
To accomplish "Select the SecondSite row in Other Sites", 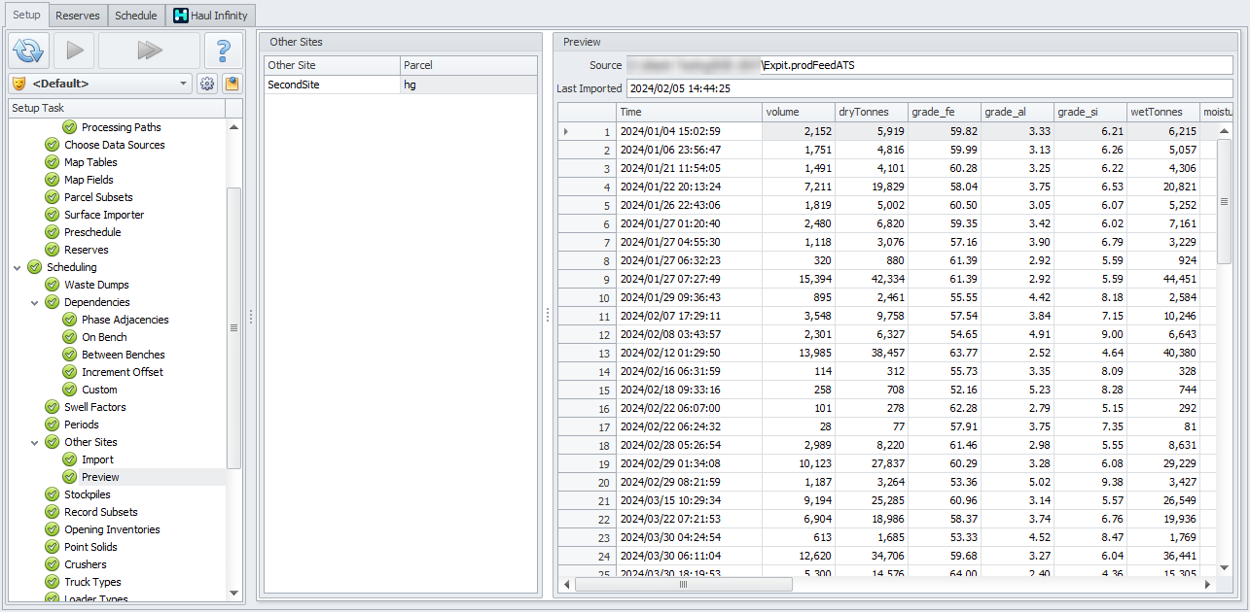I will 331,85.
